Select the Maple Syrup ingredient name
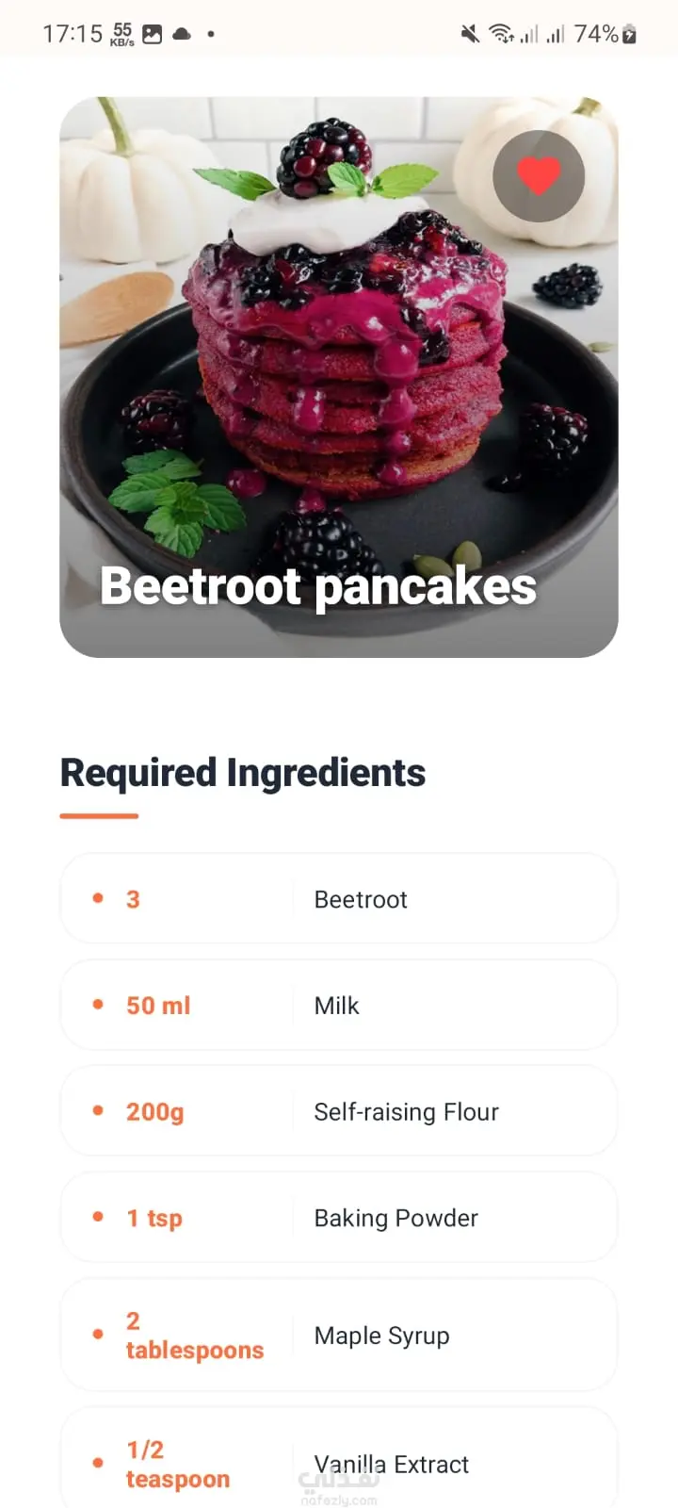The height and width of the screenshot is (1508, 678). [381, 1336]
